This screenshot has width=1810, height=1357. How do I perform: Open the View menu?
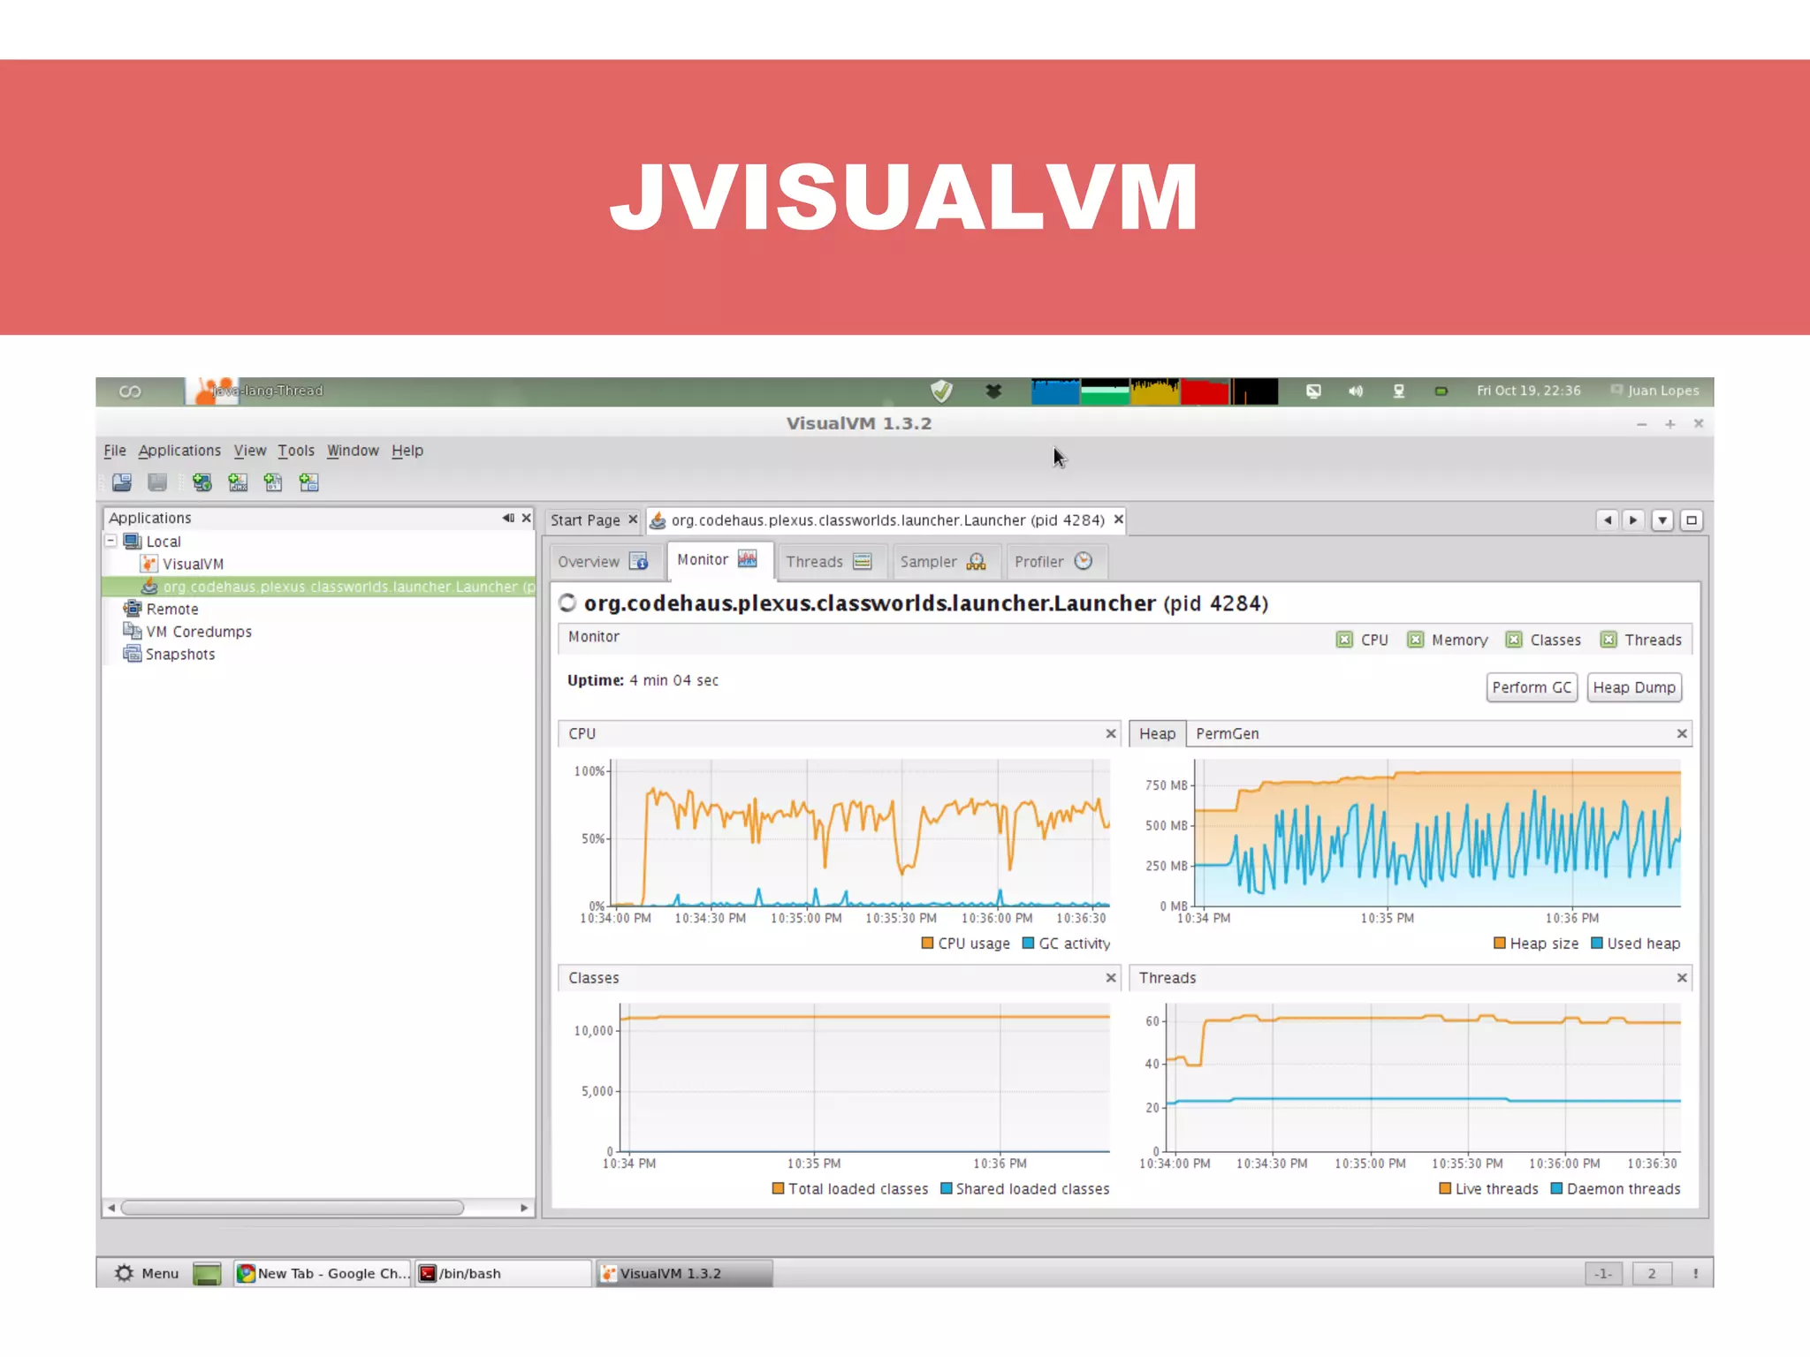pyautogui.click(x=250, y=451)
